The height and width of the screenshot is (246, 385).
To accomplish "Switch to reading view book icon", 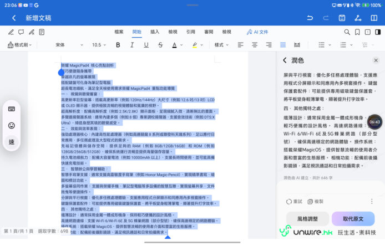I will coord(374,18).
